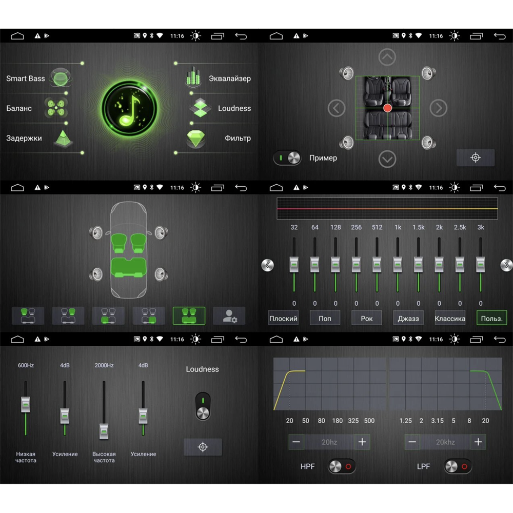
Task: Toggle the Loudness on/off switch
Action: pos(203,406)
